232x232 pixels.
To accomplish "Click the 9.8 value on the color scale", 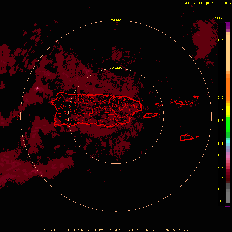I will pos(220,29).
